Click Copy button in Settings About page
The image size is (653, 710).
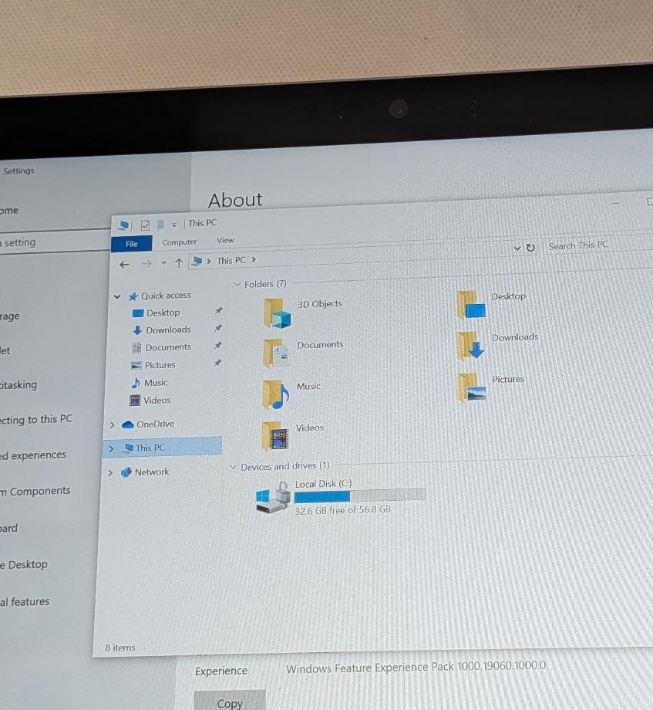tap(230, 701)
